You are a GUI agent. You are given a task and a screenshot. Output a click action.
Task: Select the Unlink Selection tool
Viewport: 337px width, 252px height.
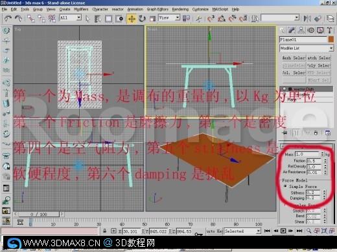coord(41,19)
